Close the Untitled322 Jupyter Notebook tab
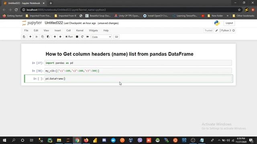 44,3
